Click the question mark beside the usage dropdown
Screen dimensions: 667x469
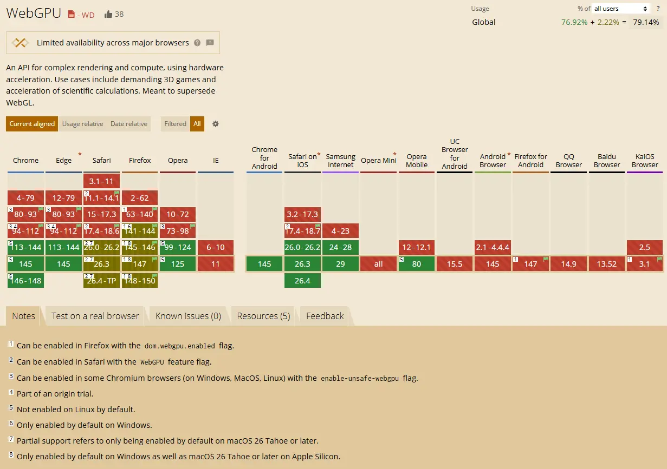click(x=658, y=8)
